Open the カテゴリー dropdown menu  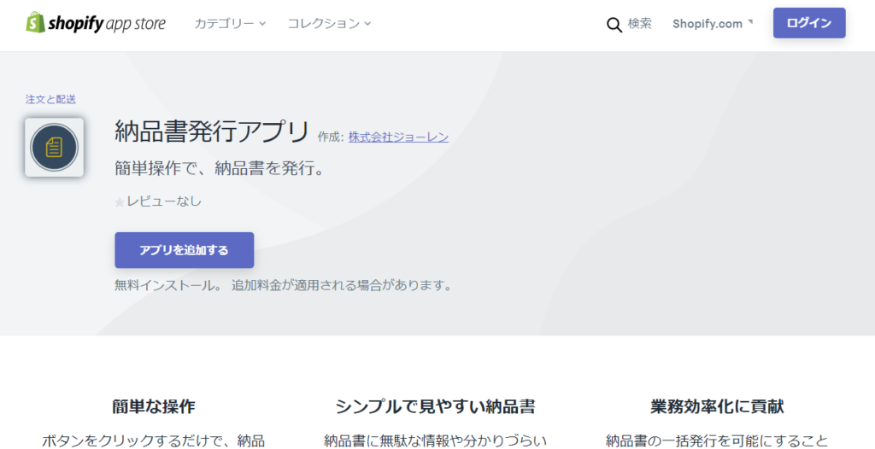[x=230, y=23]
